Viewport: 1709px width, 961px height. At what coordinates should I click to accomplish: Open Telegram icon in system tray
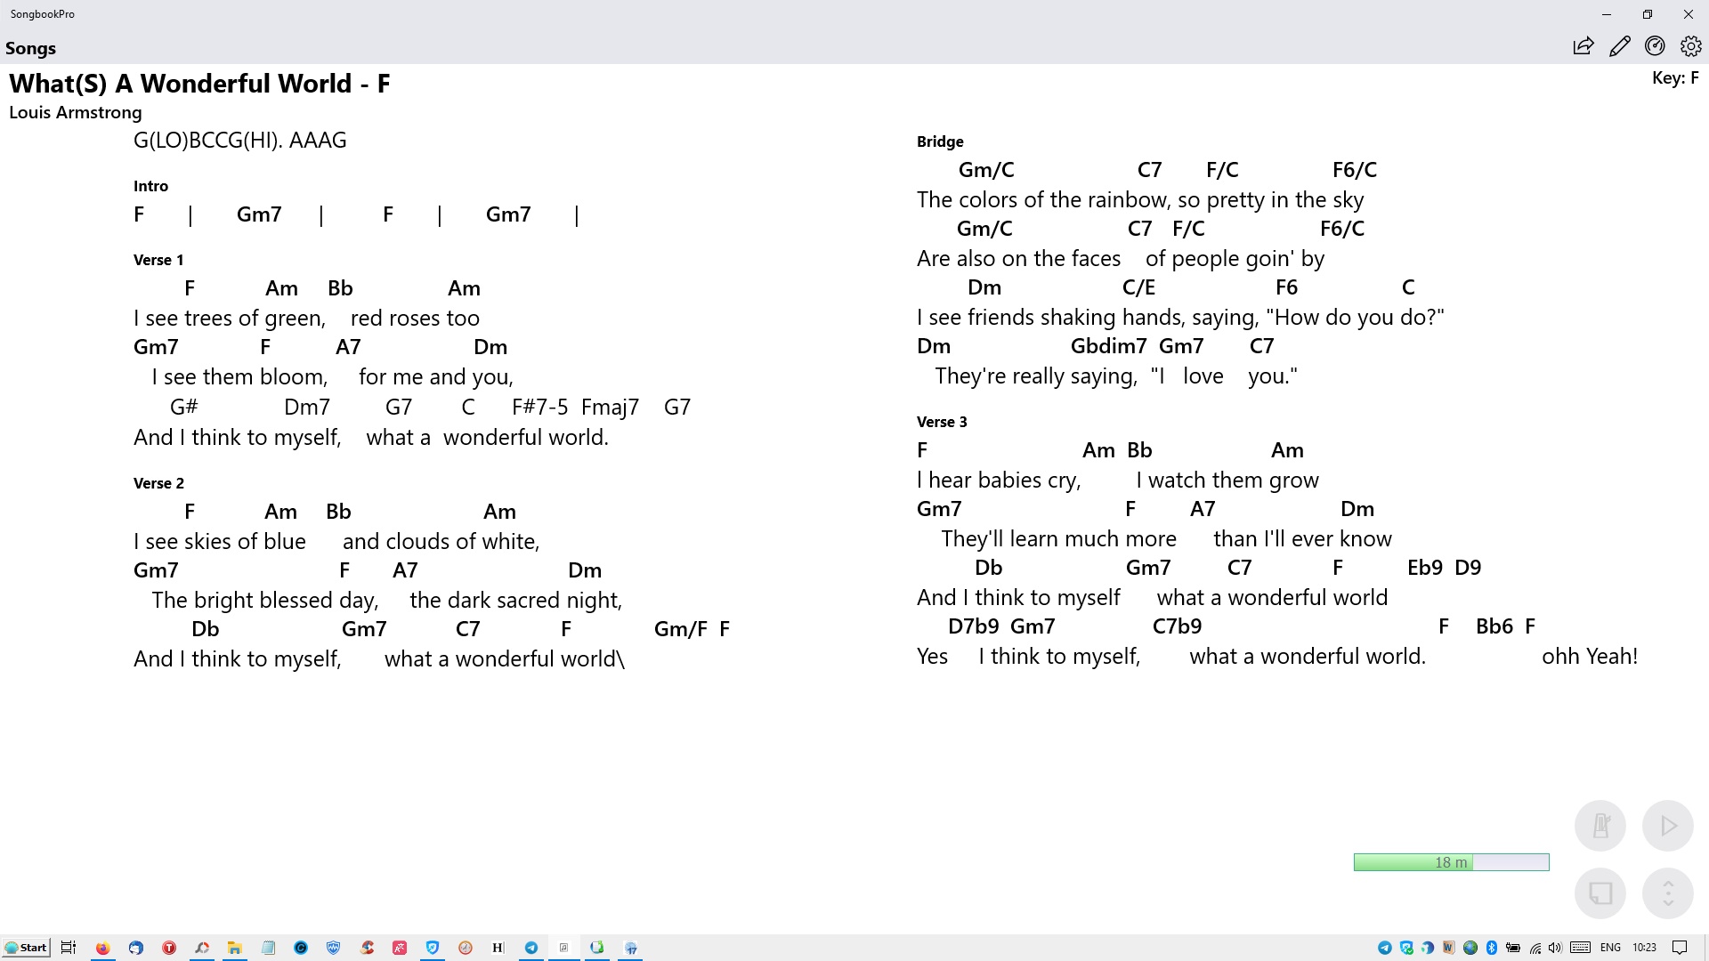(1385, 948)
